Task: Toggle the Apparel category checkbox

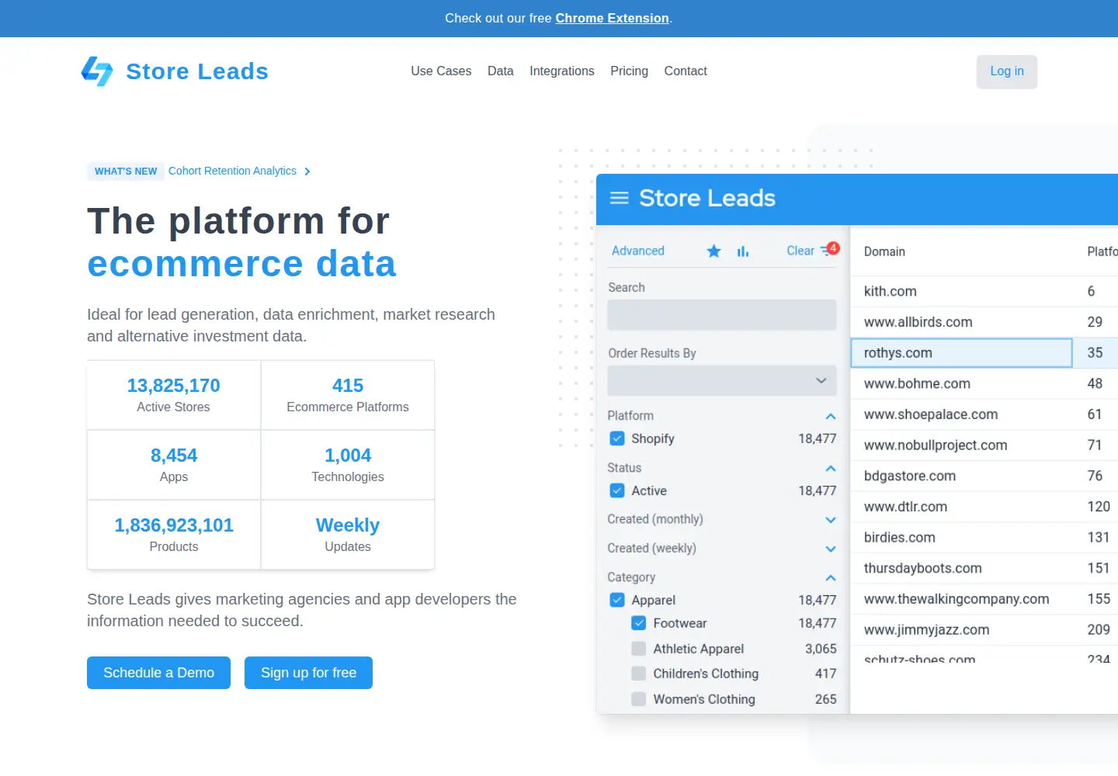Action: (x=617, y=600)
